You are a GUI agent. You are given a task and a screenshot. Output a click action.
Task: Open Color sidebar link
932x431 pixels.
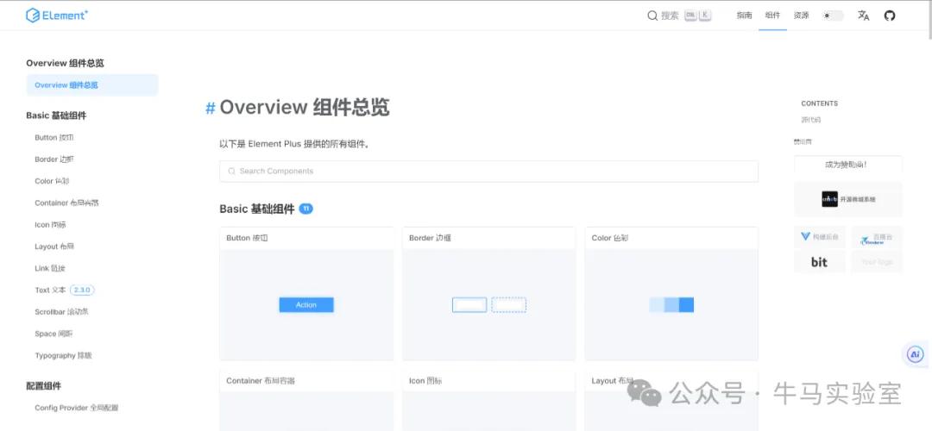(x=52, y=181)
